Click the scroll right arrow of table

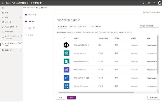point(156,92)
